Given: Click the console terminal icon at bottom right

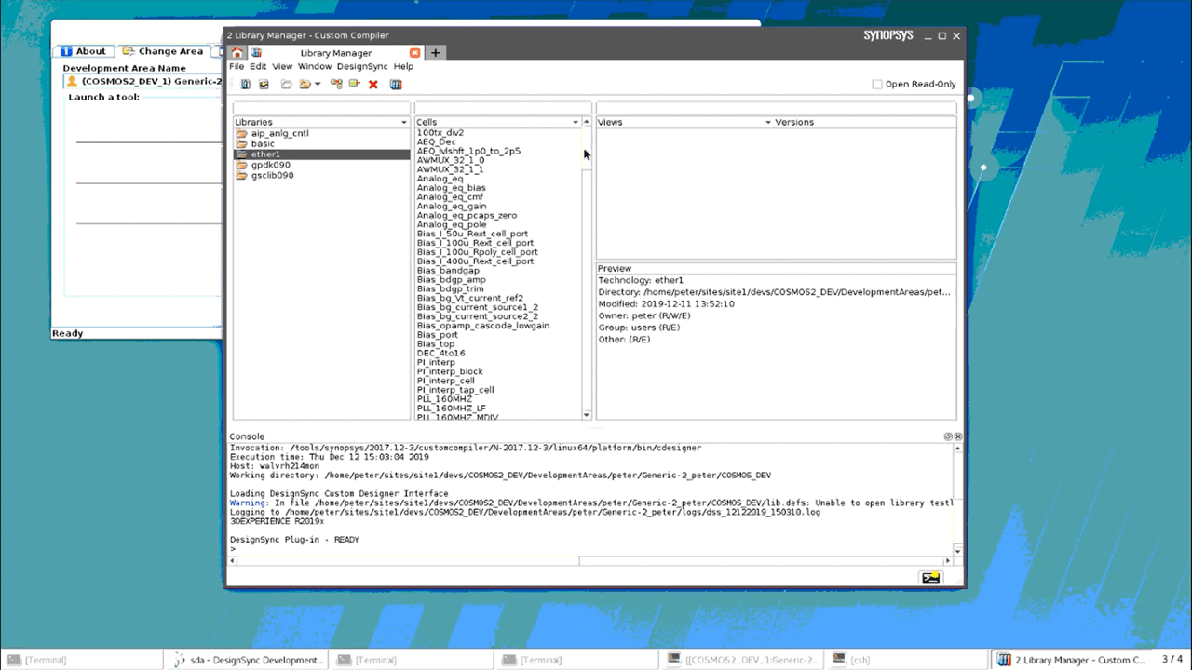Looking at the screenshot, I should pos(930,578).
